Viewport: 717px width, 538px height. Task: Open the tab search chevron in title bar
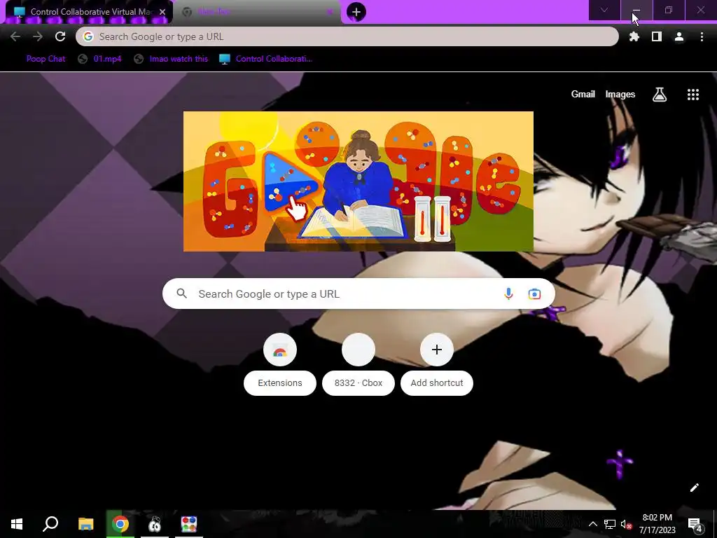click(x=604, y=10)
